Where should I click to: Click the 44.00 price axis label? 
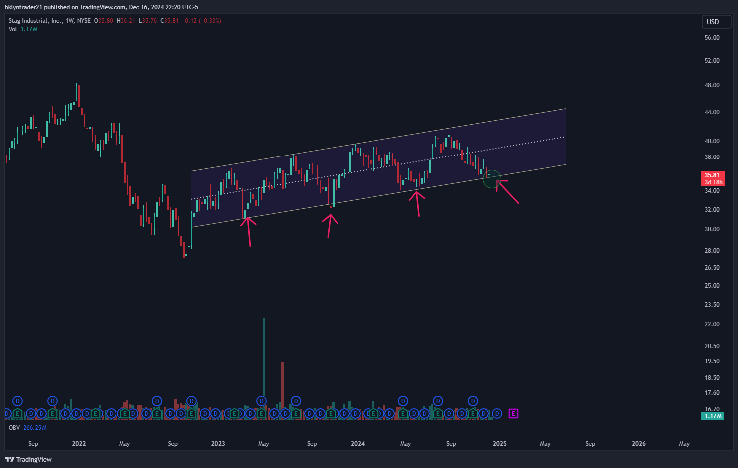point(712,112)
